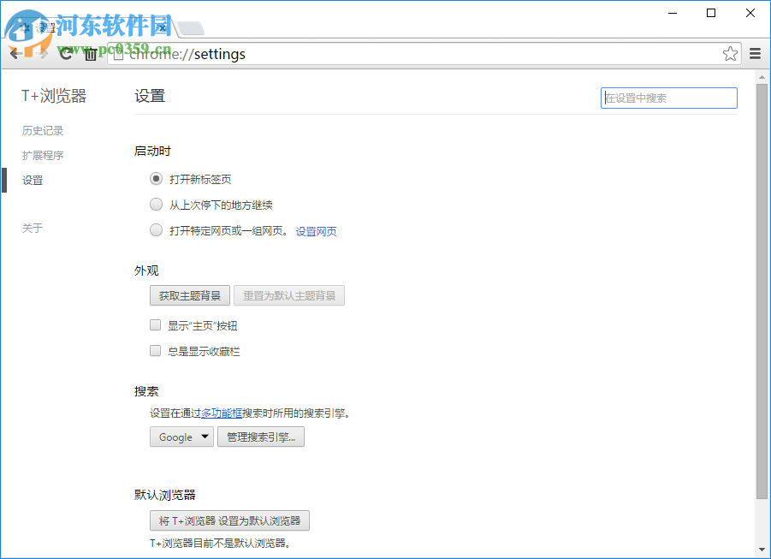Select the 打开新标签页 startup option

156,178
